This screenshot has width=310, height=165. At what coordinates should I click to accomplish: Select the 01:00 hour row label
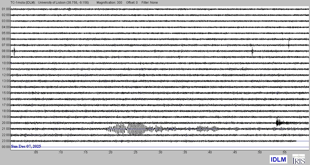(6, 9)
